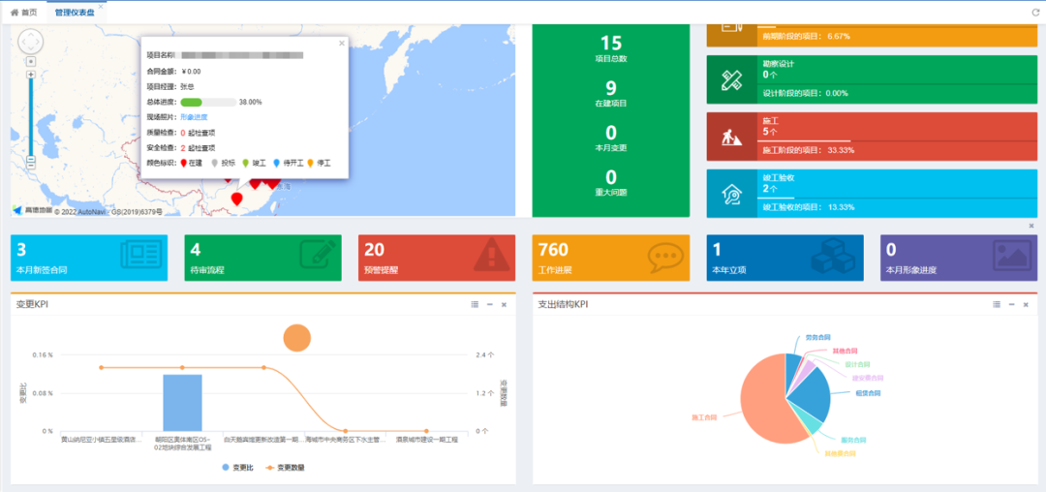Switch to the 首页 home tab
The width and height of the screenshot is (1046, 492).
pyautogui.click(x=24, y=13)
